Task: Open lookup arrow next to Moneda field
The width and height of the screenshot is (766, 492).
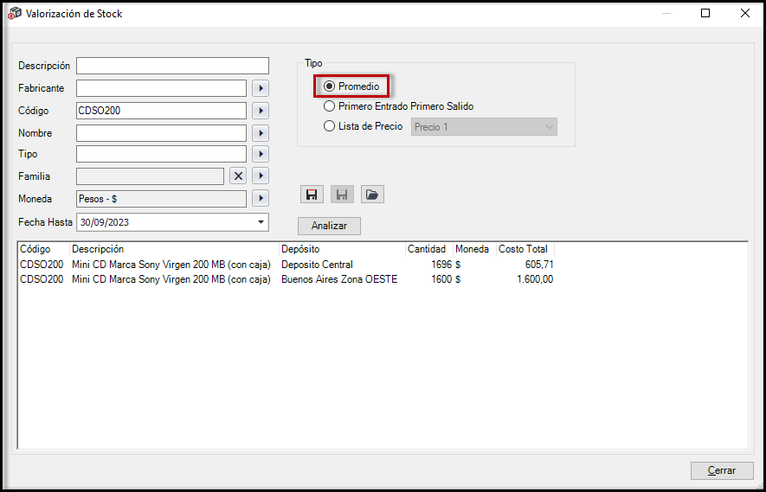Action: [261, 198]
